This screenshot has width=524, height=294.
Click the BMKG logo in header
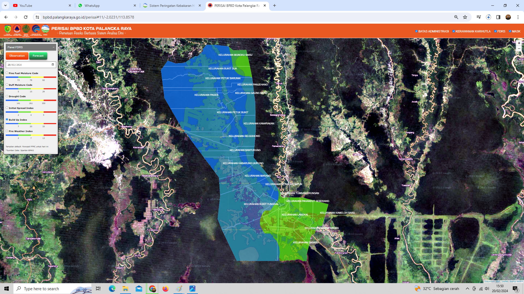point(45,29)
